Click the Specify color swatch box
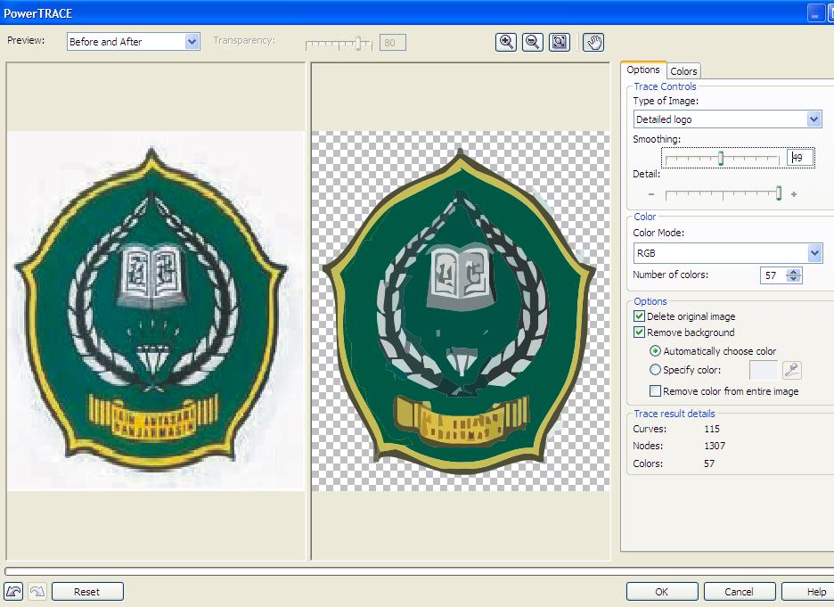Viewport: 834px width, 607px height. tap(764, 370)
